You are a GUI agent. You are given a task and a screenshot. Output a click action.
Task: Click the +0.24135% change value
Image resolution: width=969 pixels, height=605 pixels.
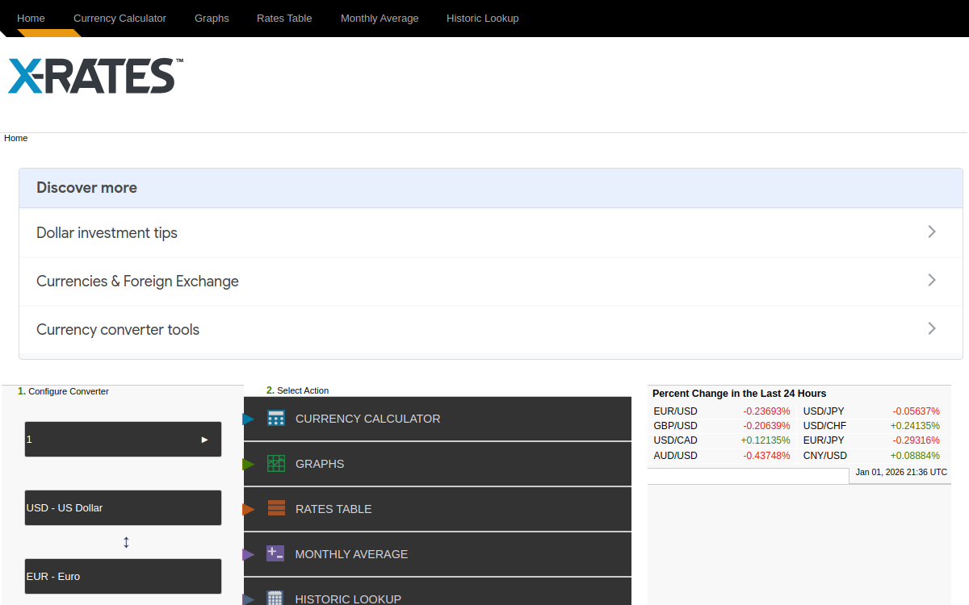(915, 426)
